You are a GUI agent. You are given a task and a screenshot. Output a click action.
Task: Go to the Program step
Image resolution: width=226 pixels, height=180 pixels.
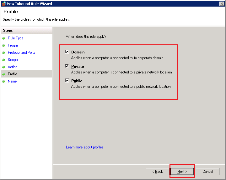click(14, 45)
